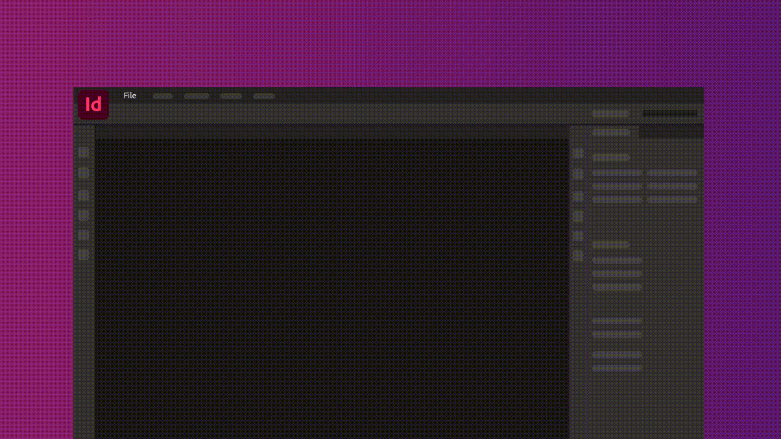The height and width of the screenshot is (439, 781).
Task: Click the small button in the top-right control bar
Action: coord(610,113)
